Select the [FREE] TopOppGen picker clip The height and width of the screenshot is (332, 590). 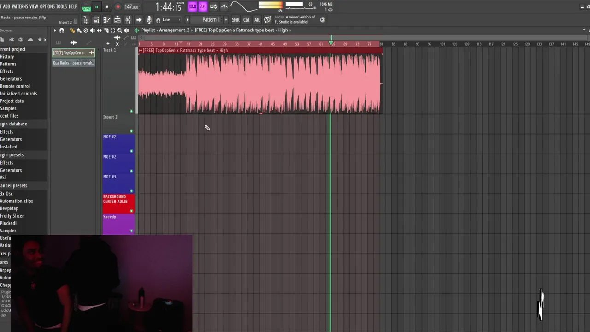click(x=73, y=53)
